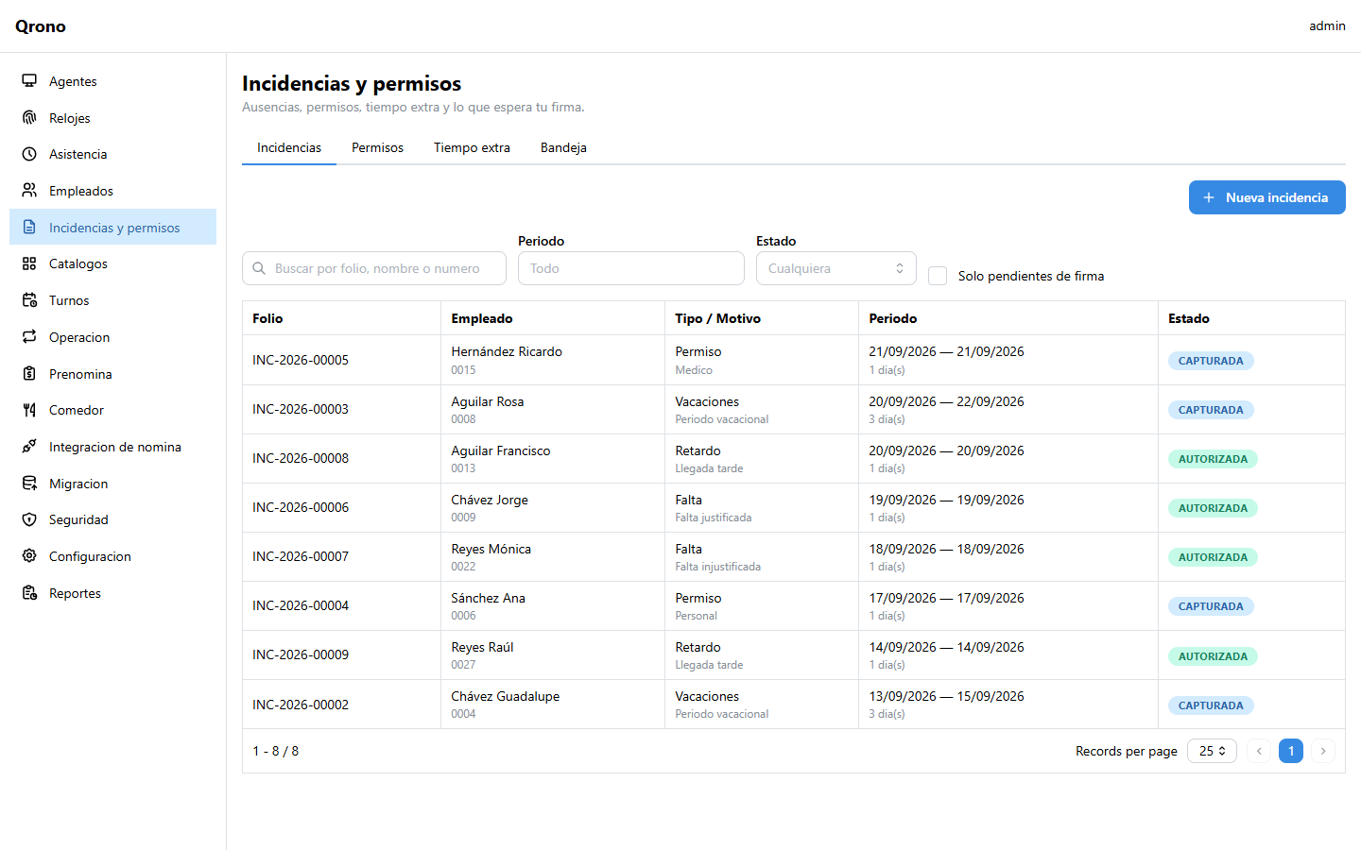Click the Agentes monitor icon in sidebar
Viewport: 1361px width, 850px height.
point(29,81)
